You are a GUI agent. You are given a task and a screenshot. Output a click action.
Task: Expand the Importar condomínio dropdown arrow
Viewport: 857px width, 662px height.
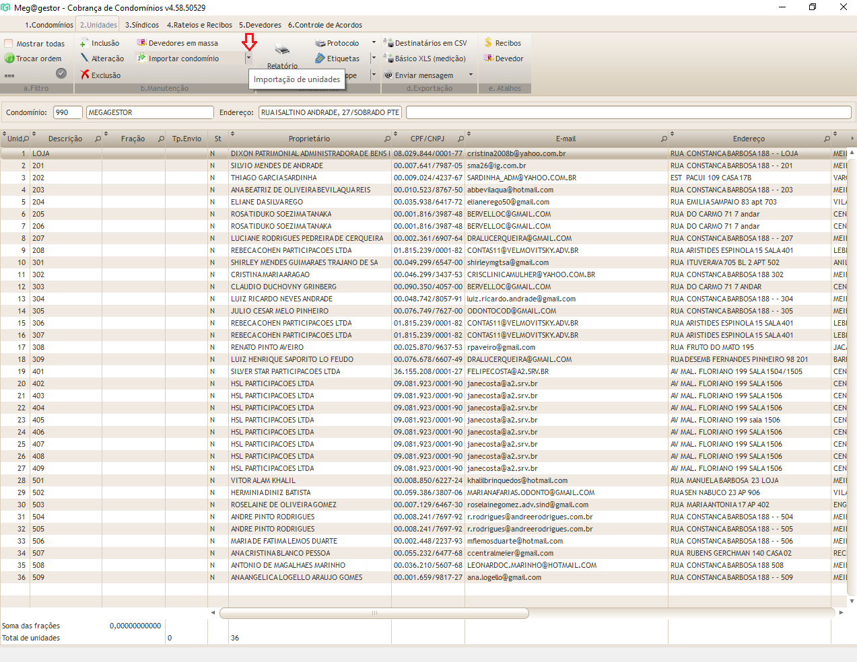(x=248, y=59)
